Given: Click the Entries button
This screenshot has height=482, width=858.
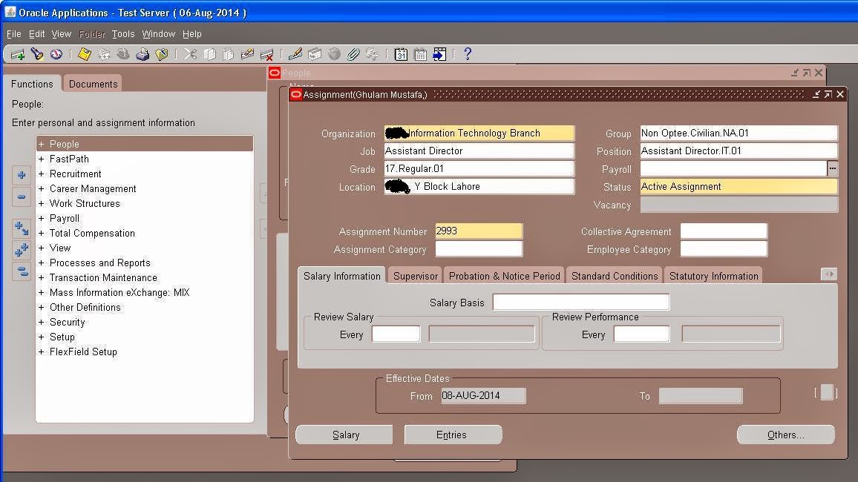Looking at the screenshot, I should click(x=453, y=435).
